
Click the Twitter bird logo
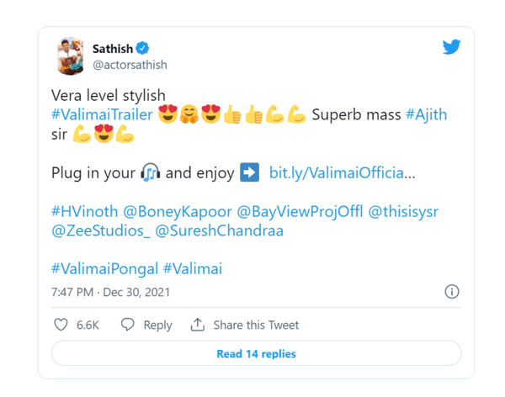[x=451, y=48]
